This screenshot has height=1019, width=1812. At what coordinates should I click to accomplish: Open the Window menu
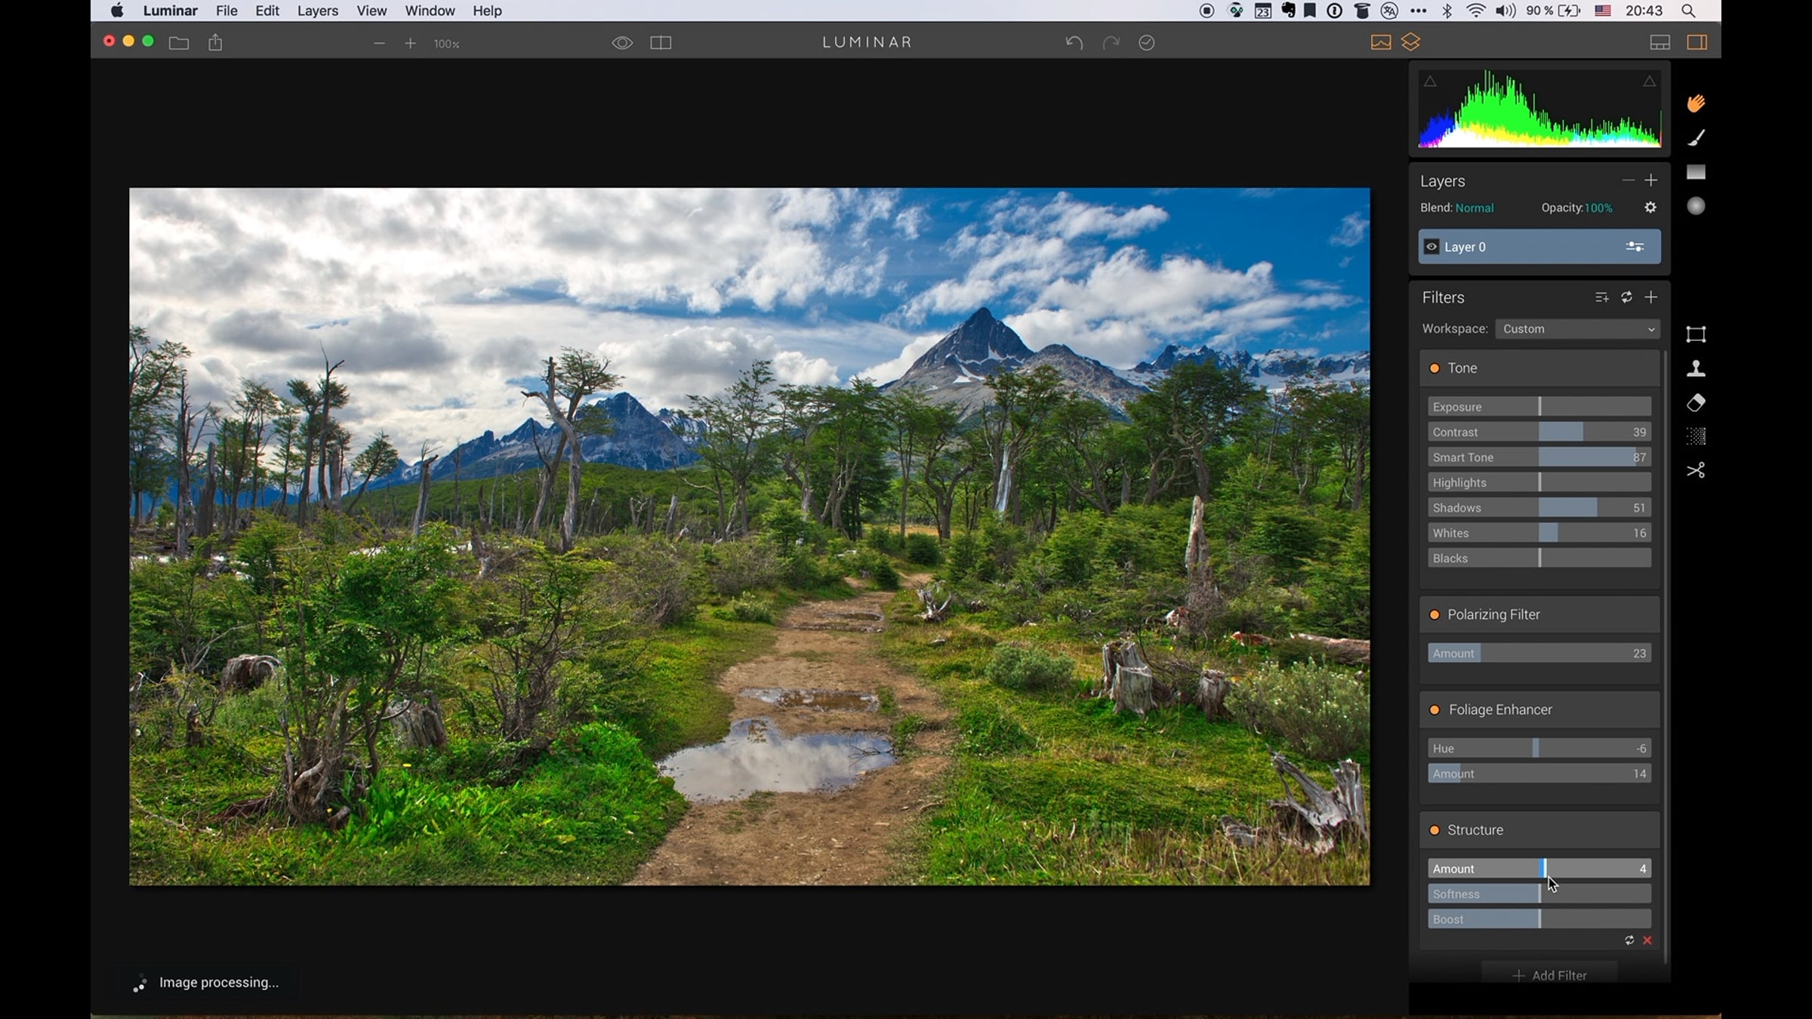tap(430, 11)
